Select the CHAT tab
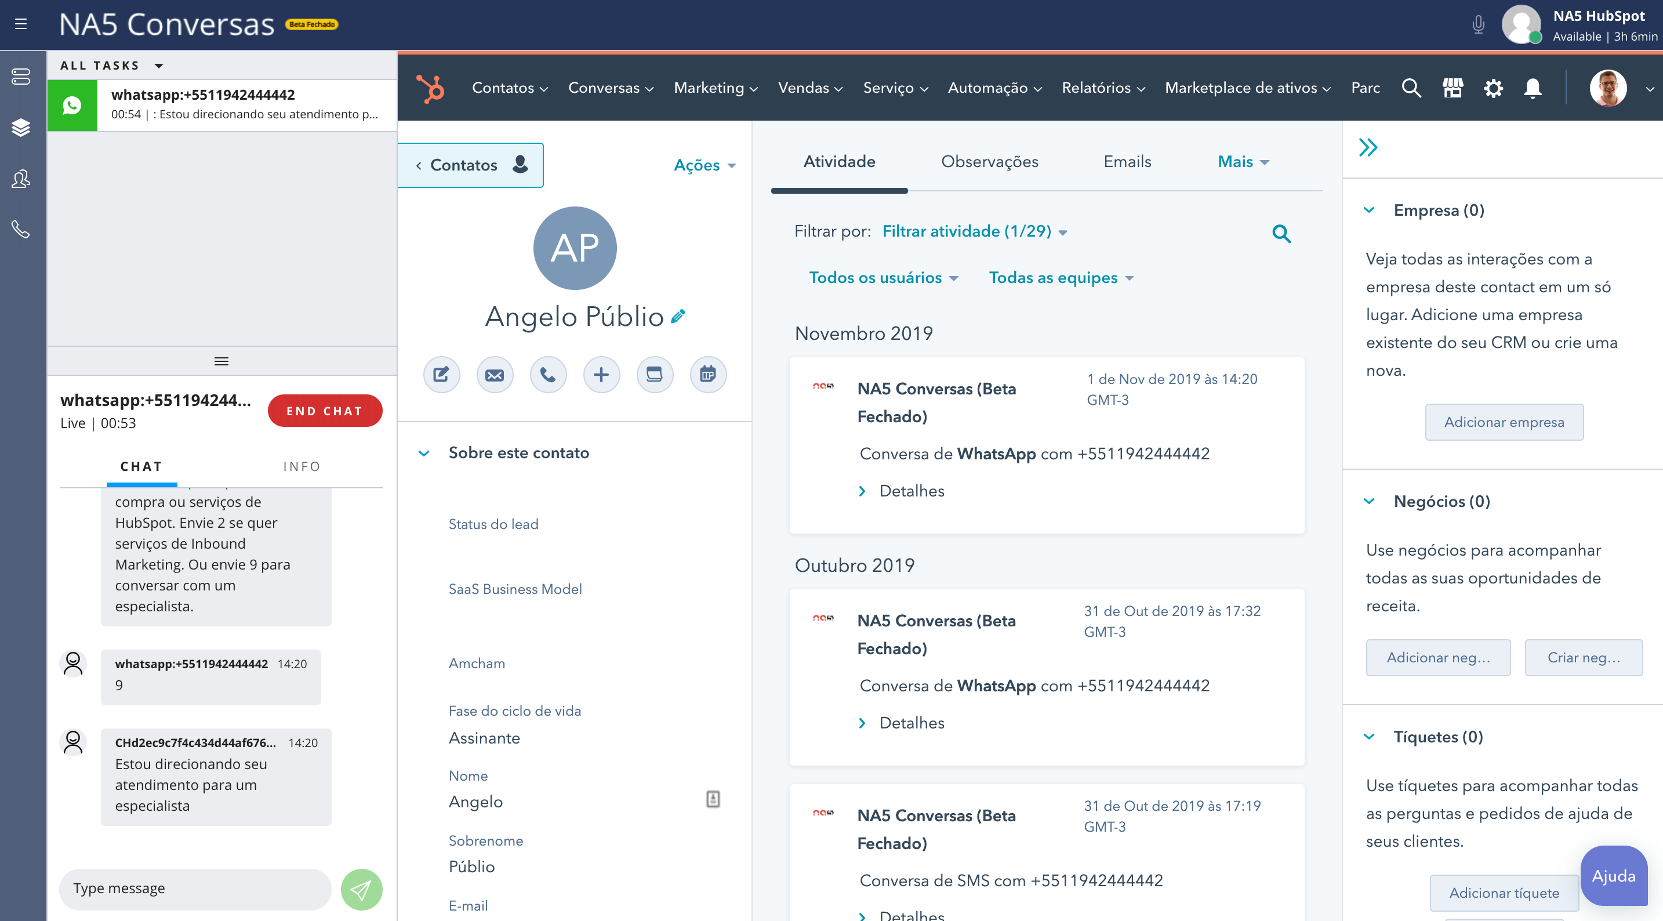Screen dimensions: 1663x921 (141, 466)
